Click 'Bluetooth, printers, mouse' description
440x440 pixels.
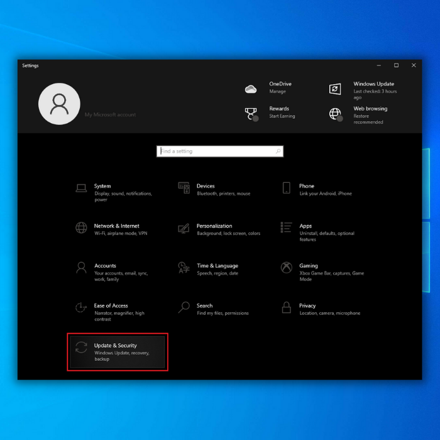click(224, 194)
